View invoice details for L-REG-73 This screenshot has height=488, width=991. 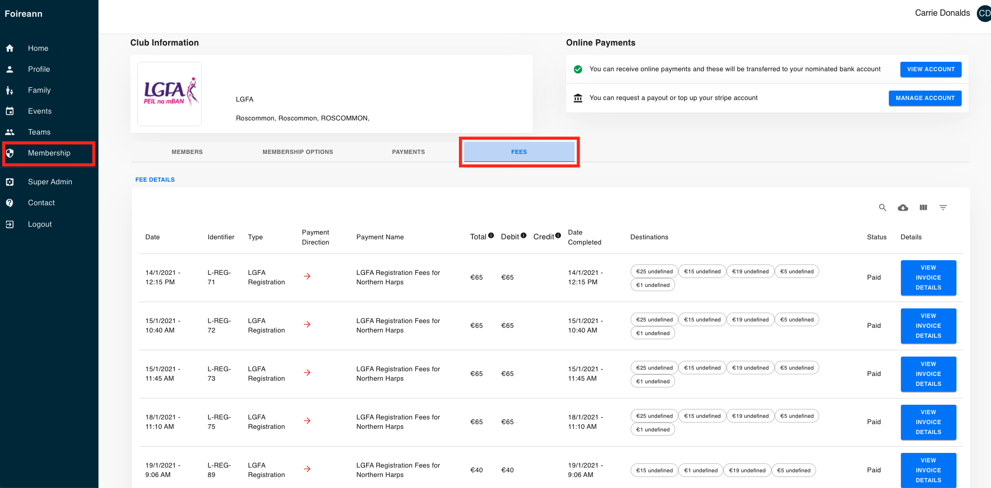click(928, 374)
